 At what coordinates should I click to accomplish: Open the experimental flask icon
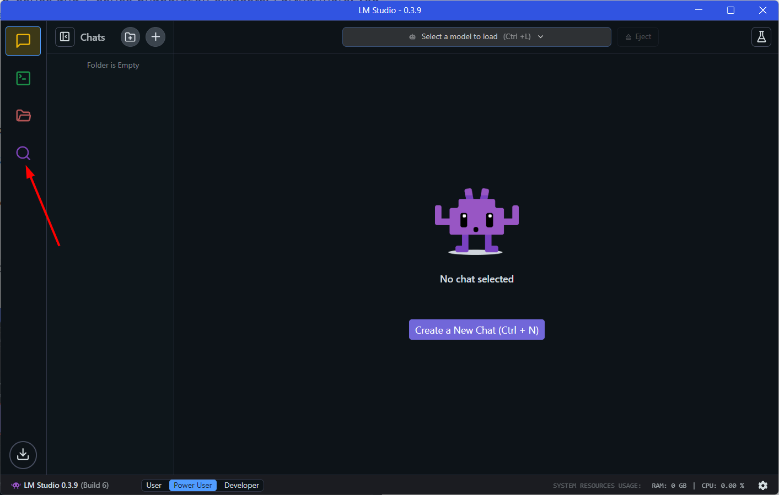click(761, 37)
